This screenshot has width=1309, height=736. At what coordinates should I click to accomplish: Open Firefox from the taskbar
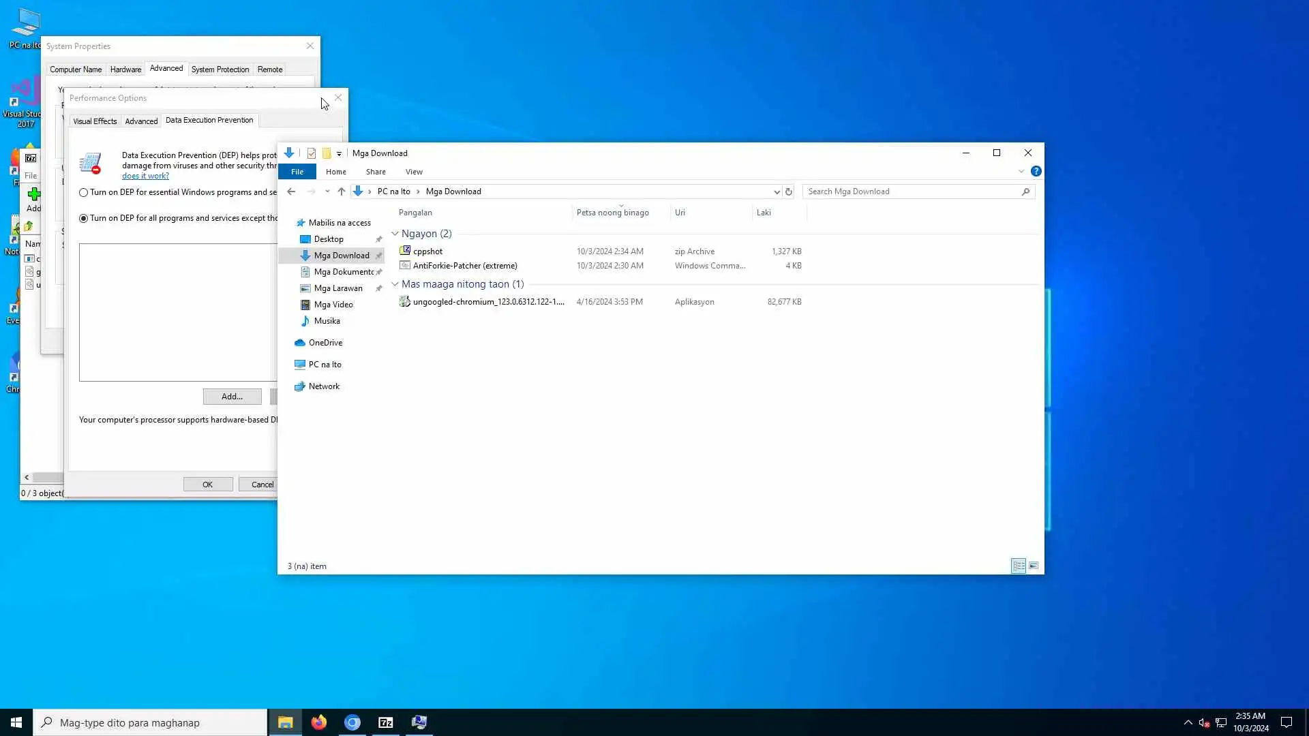(x=318, y=722)
